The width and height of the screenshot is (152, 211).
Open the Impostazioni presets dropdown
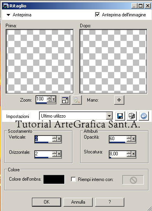click(109, 116)
